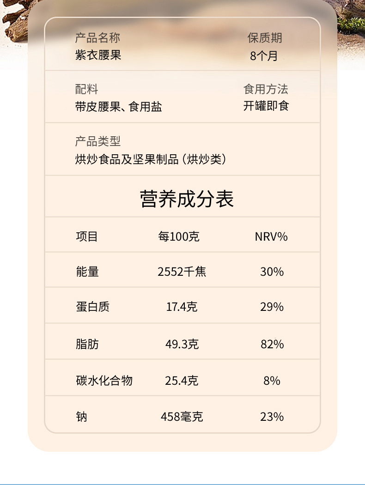Click the 烘炒食品及坚果制品 (烘炒类) text
The width and height of the screenshot is (365, 485).
coord(150,160)
